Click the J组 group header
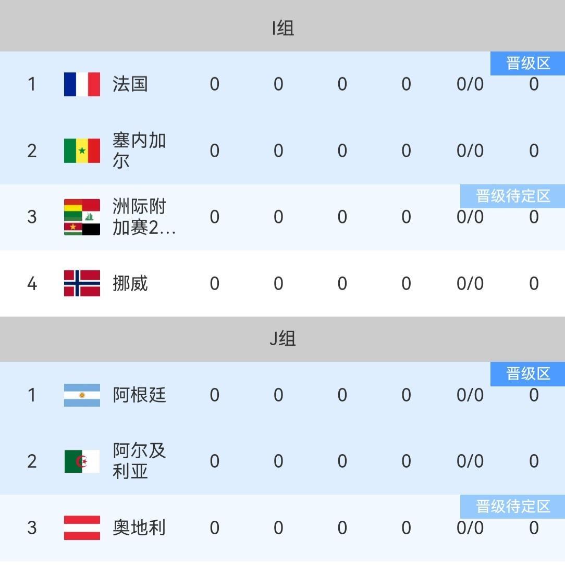This screenshot has width=565, height=565. coord(282,338)
